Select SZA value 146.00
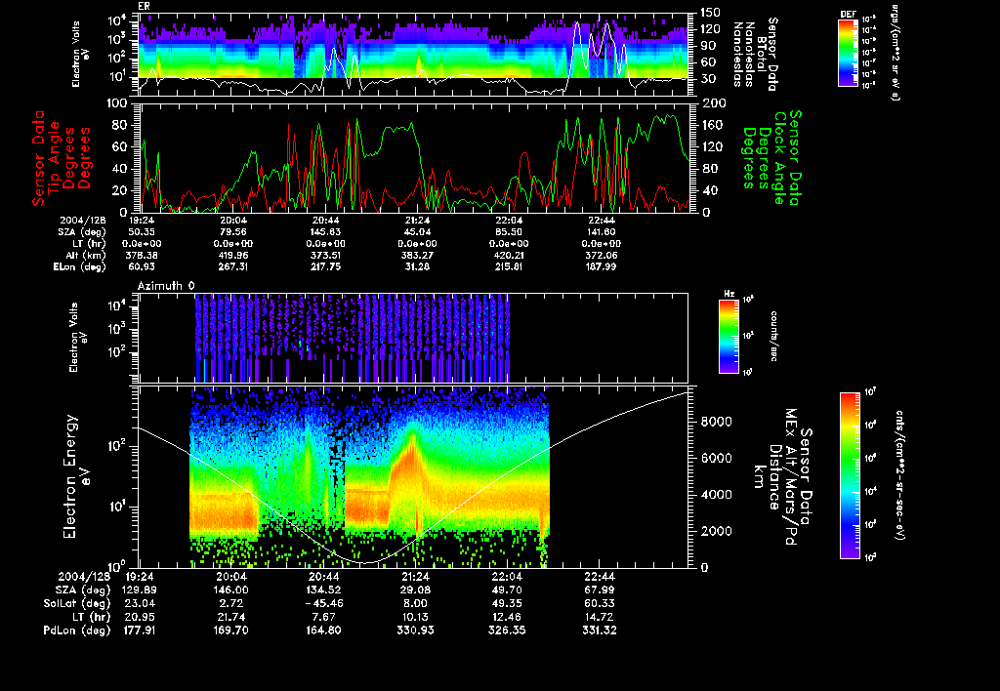The width and height of the screenshot is (1000, 691). pos(231,590)
